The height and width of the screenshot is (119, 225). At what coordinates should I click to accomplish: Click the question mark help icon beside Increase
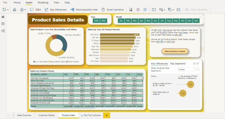pos(198,70)
